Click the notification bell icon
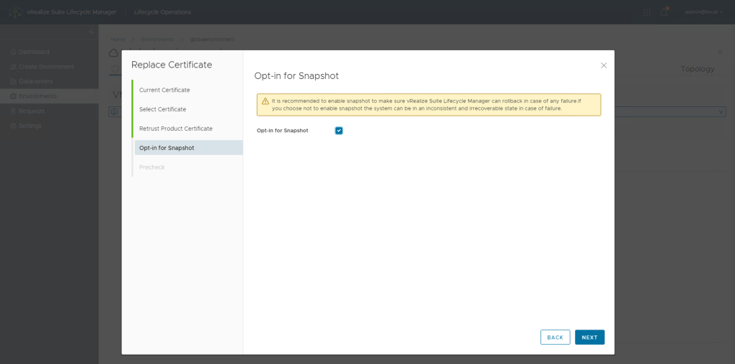Screen dimensions: 735x364 tap(664, 12)
